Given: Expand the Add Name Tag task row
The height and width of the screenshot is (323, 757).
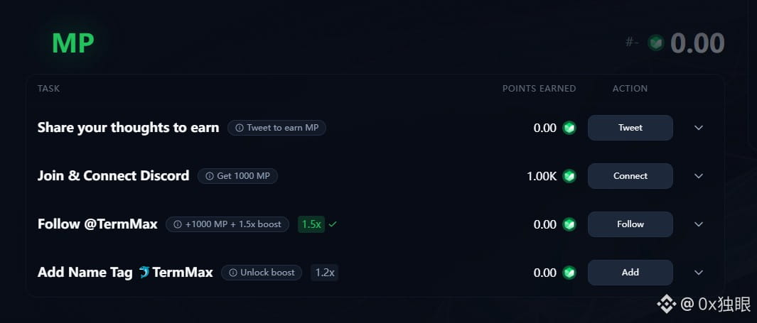Looking at the screenshot, I should (699, 273).
